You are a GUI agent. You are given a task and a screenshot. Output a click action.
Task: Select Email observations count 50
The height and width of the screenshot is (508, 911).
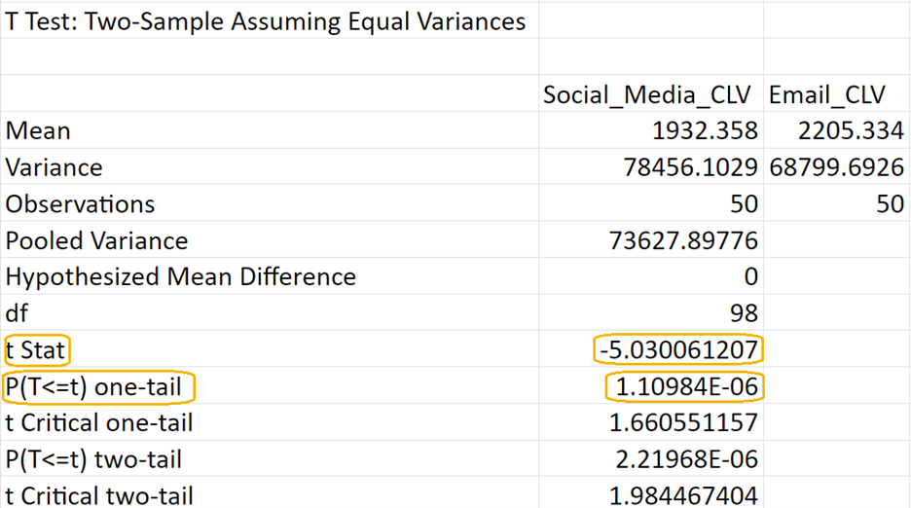[x=889, y=204]
